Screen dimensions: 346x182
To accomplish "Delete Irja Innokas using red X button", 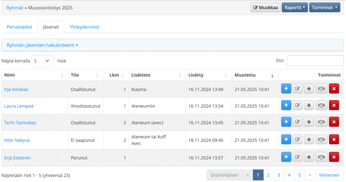I will pyautogui.click(x=334, y=89).
